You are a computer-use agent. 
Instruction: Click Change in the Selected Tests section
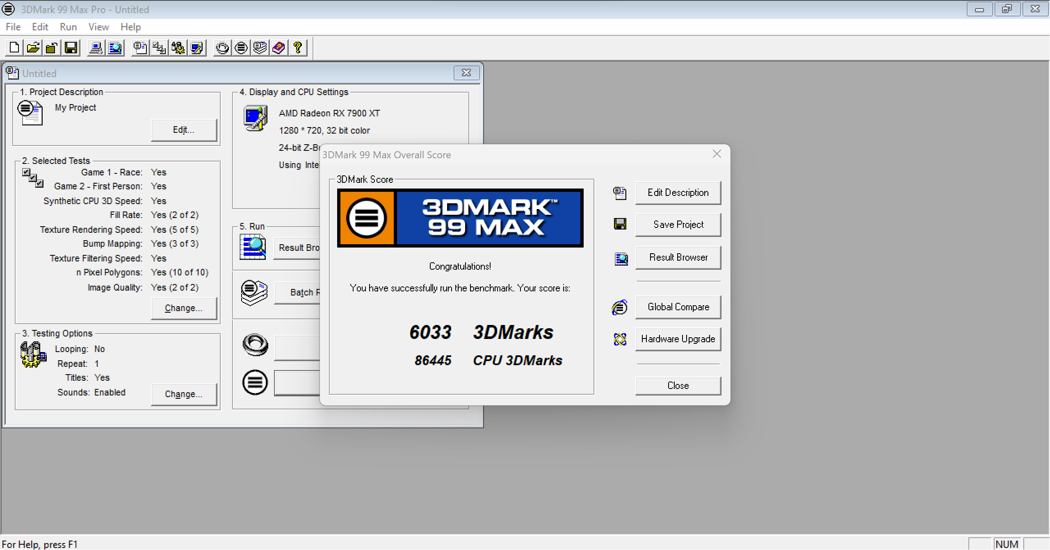[183, 308]
